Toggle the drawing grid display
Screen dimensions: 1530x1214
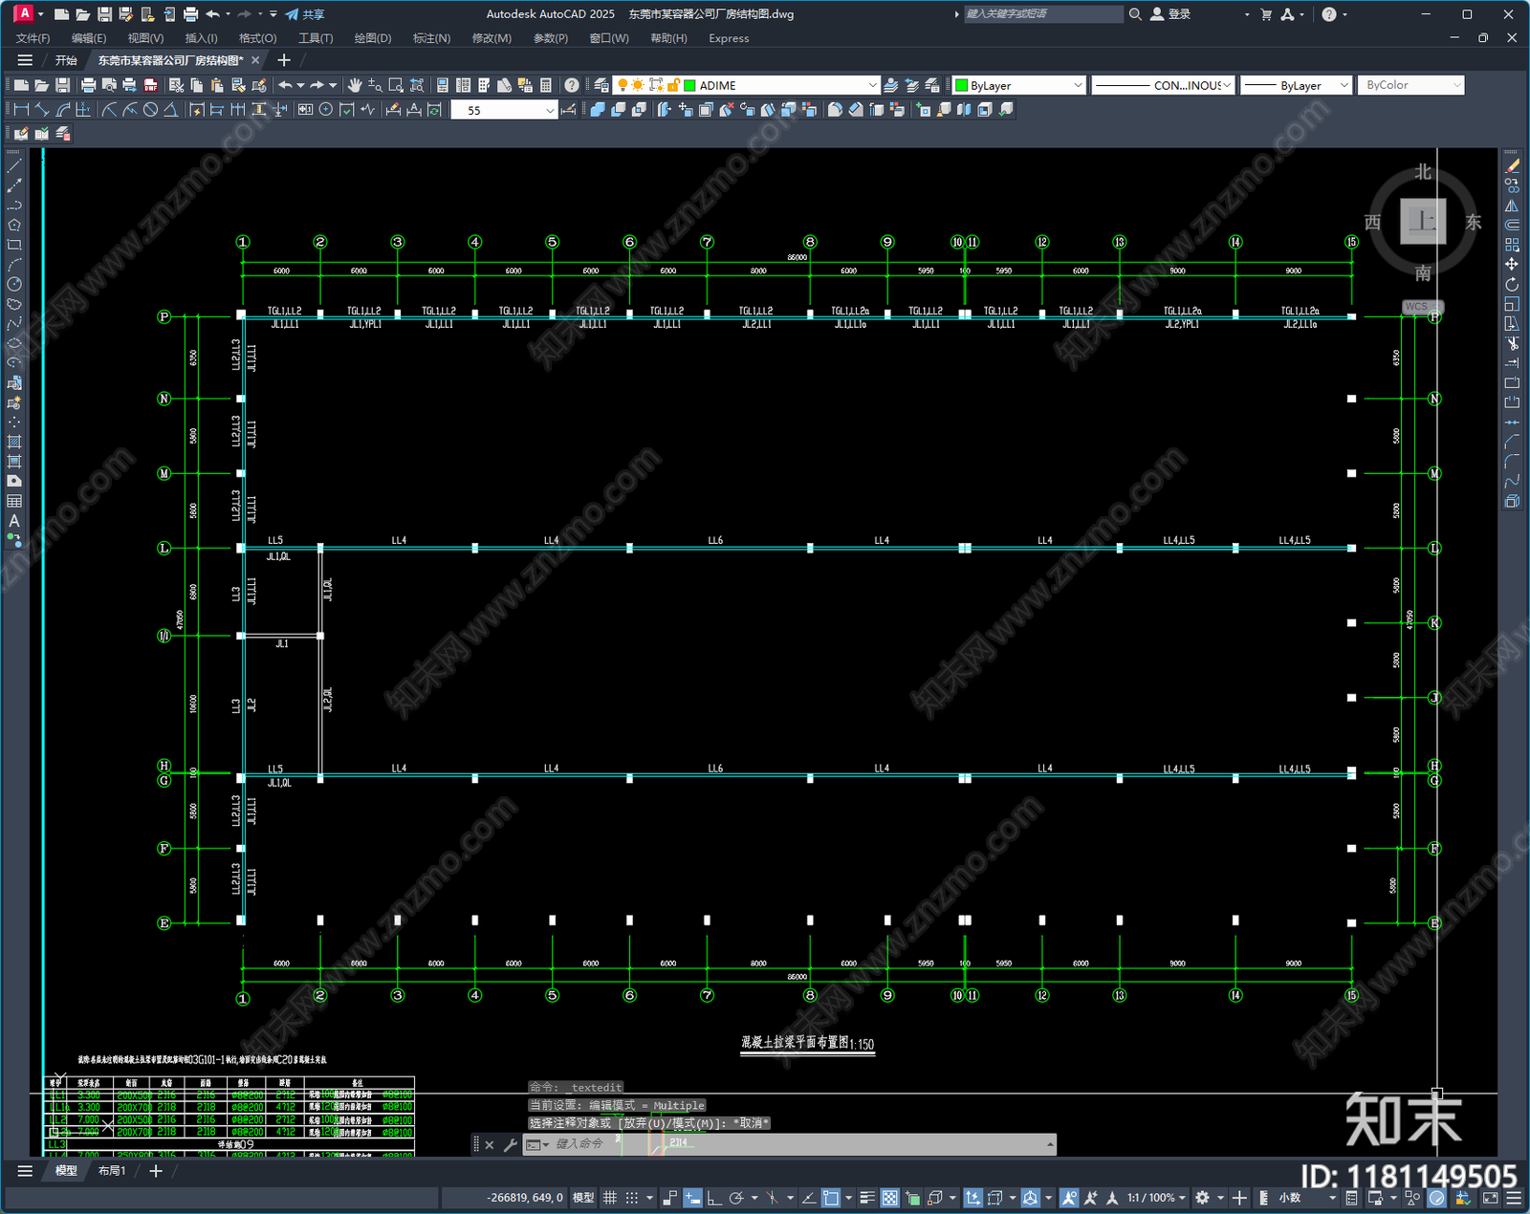point(609,1198)
